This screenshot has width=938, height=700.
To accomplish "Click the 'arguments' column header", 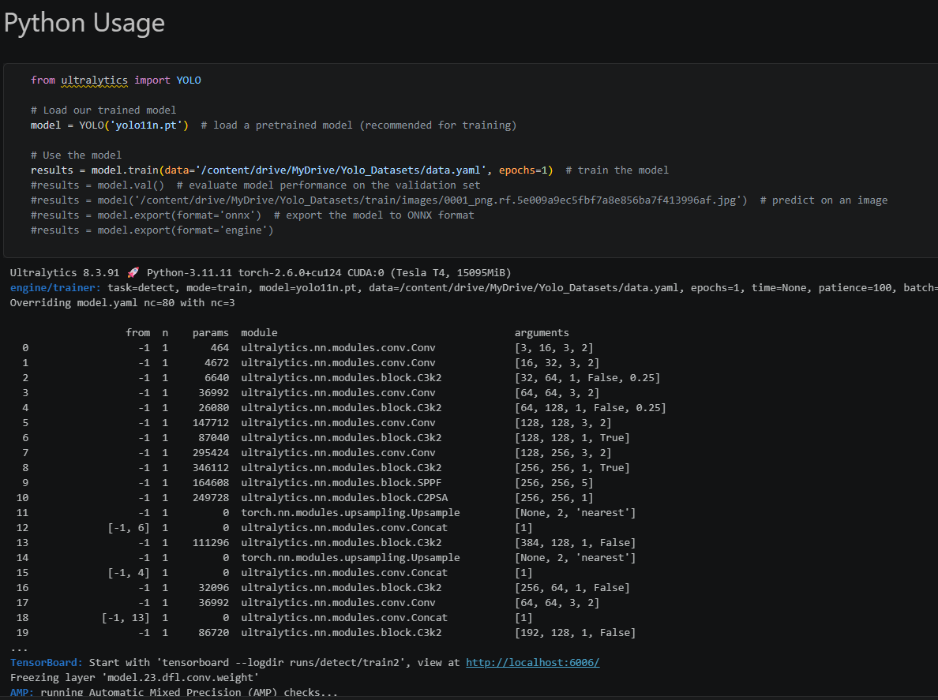I will pyautogui.click(x=542, y=333).
